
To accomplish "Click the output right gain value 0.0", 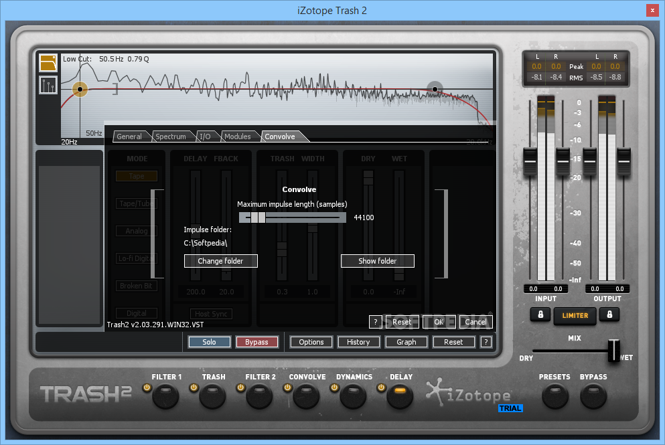I will coord(619,289).
